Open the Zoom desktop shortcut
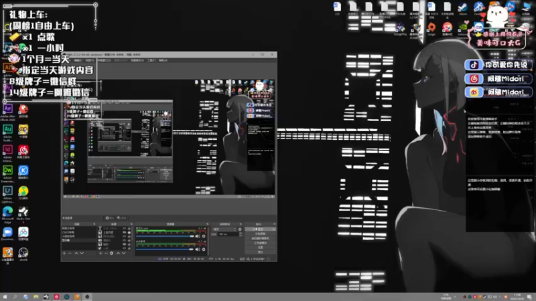The width and height of the screenshot is (536, 301). [x=7, y=232]
